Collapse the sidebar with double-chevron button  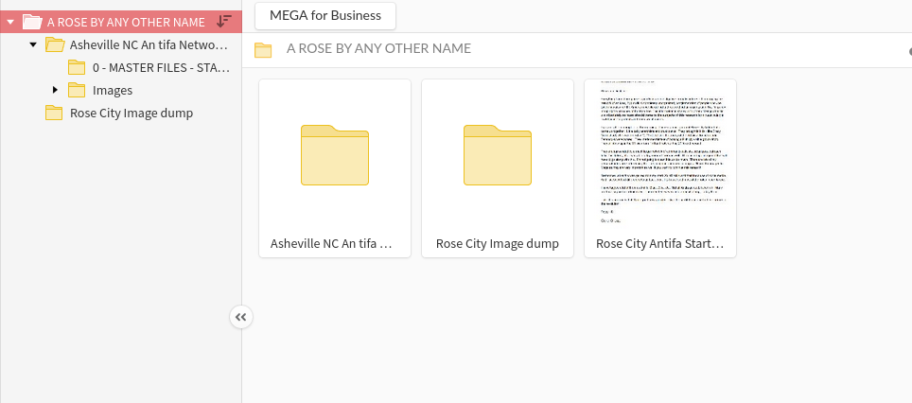pyautogui.click(x=241, y=317)
